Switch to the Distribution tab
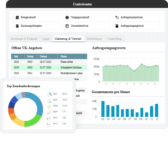 (95, 39)
